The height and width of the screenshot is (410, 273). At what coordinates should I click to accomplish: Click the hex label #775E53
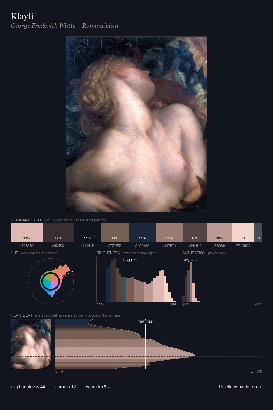tap(115, 246)
